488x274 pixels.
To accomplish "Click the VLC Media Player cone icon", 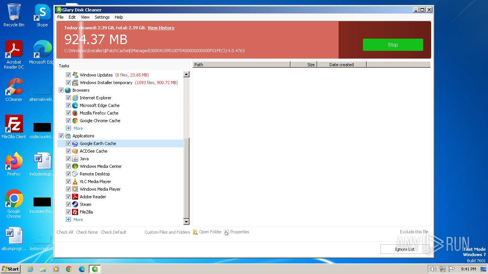I will point(75,182).
